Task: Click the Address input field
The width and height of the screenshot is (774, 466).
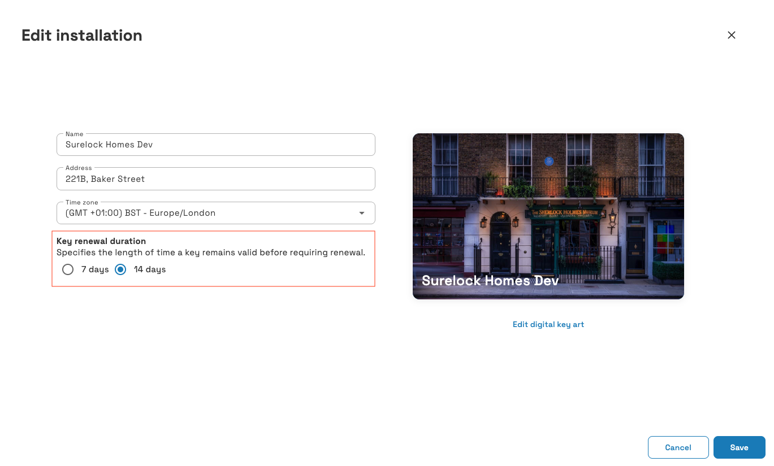Action: (x=216, y=179)
